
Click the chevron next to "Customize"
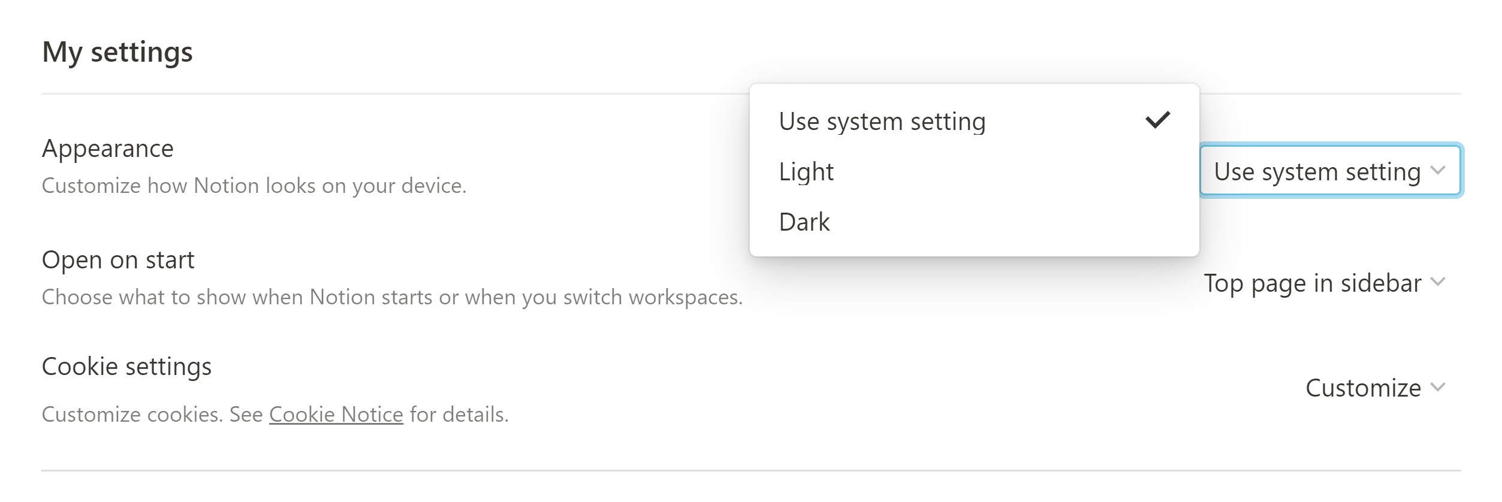(x=1437, y=388)
